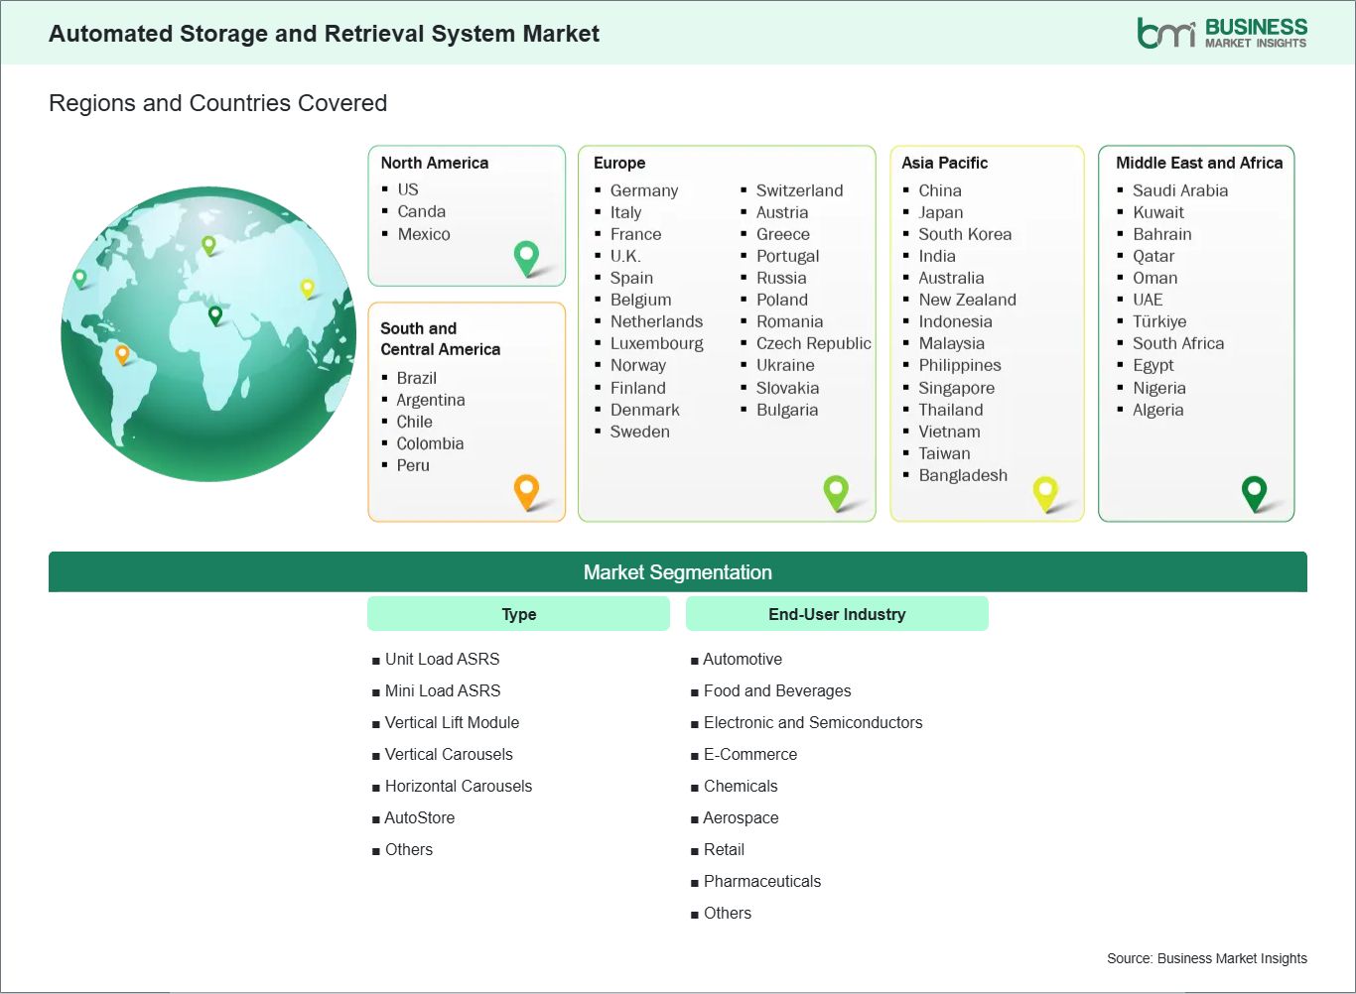The width and height of the screenshot is (1356, 994).
Task: Click Saudi Arabia in the Middle East list
Action: [x=1180, y=189]
